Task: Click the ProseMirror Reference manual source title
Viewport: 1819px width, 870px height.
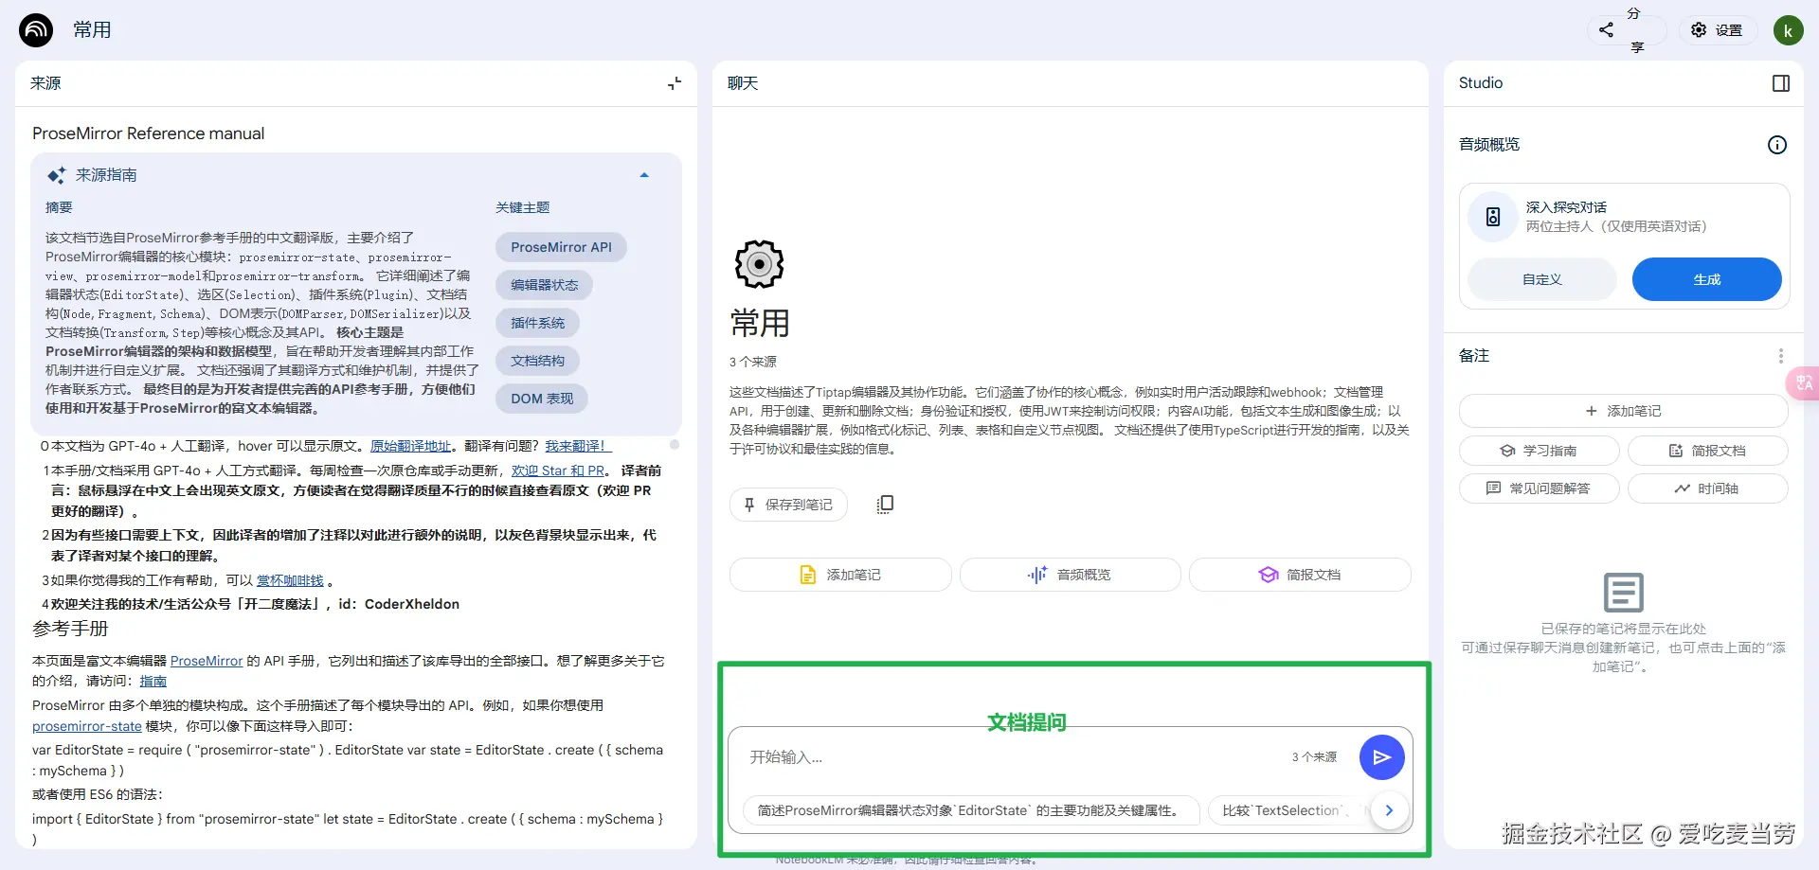Action: click(x=149, y=133)
